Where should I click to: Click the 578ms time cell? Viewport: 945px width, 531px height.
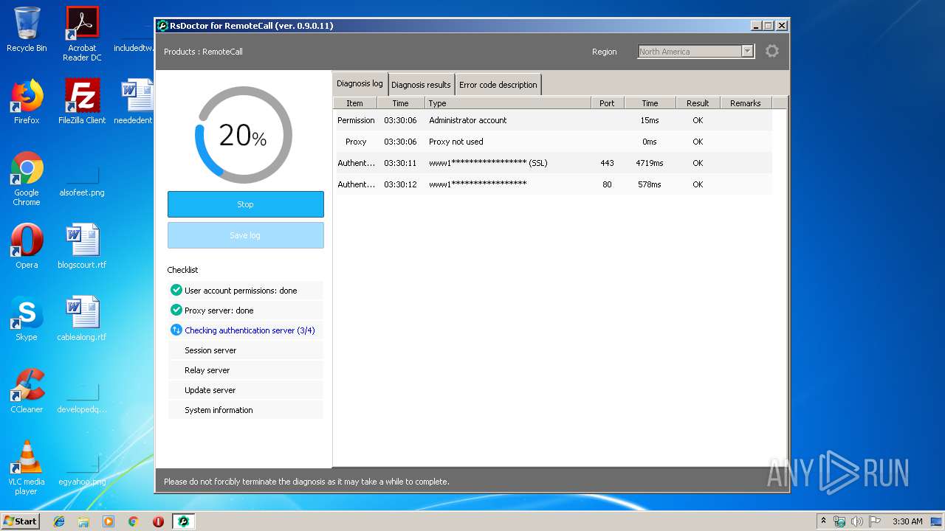650,184
